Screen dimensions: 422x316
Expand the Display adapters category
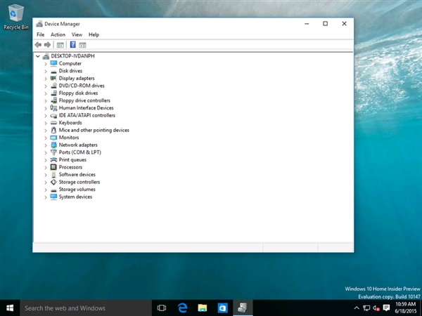pyautogui.click(x=46, y=79)
